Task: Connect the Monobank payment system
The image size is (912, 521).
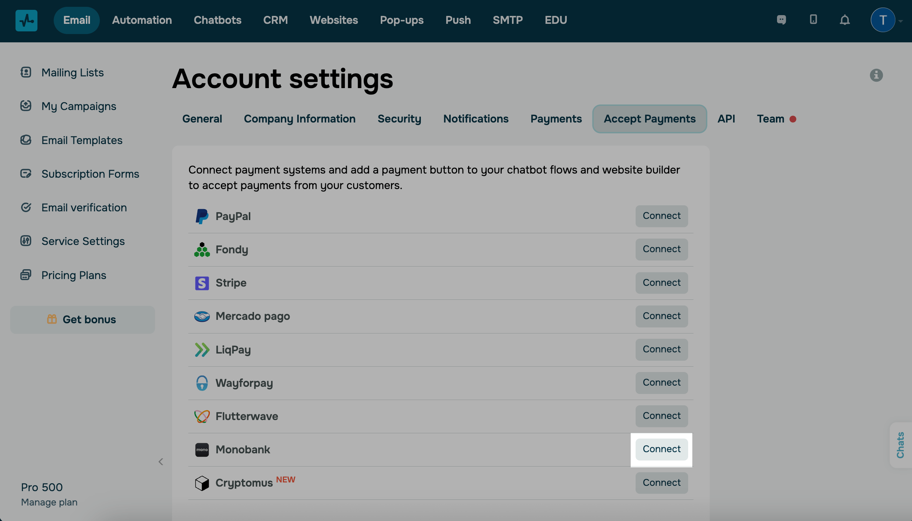Action: (x=661, y=449)
